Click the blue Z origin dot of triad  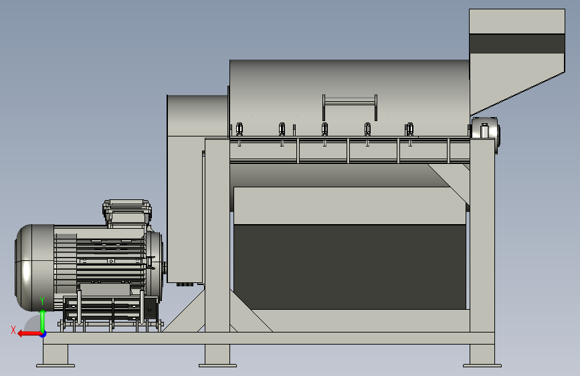(43, 335)
